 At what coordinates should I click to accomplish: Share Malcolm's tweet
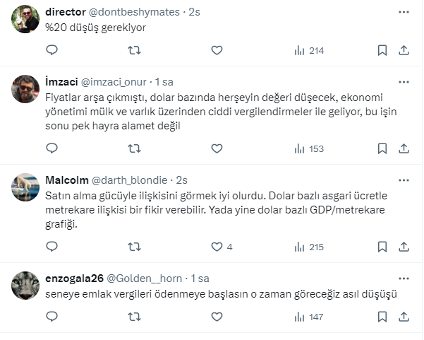coord(404,247)
